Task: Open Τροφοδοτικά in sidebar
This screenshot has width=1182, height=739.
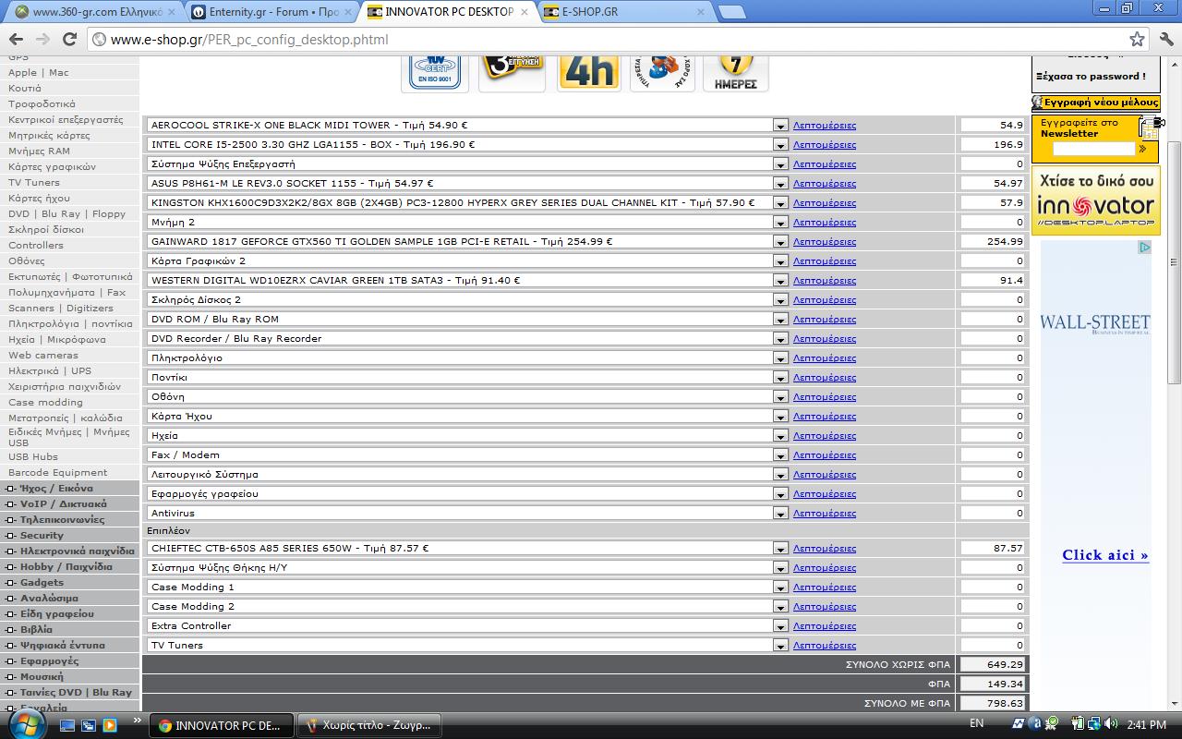Action: (42, 103)
